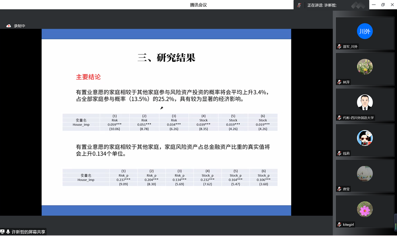Click the muted mic icon next to 钱莉
397x236 pixels.
[x=339, y=153]
